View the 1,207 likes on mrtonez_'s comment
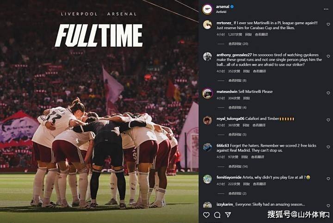The width and height of the screenshot is (333, 223). tap(235, 34)
